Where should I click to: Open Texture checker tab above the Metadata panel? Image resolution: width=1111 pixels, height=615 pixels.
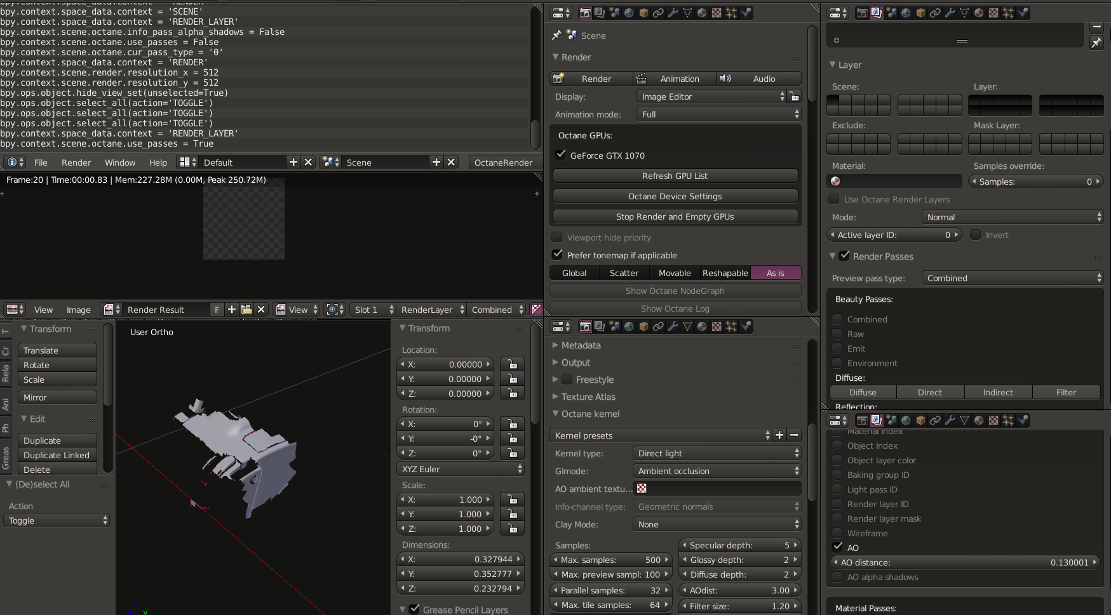(x=717, y=326)
